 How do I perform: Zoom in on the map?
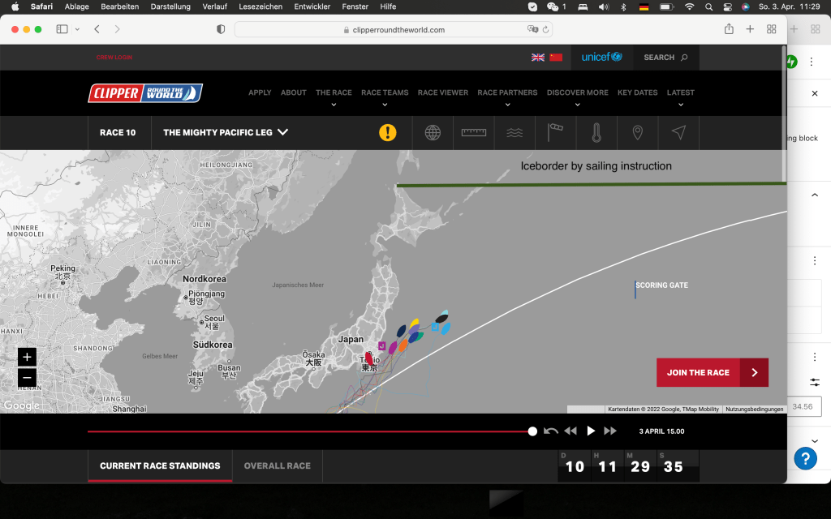coord(28,358)
